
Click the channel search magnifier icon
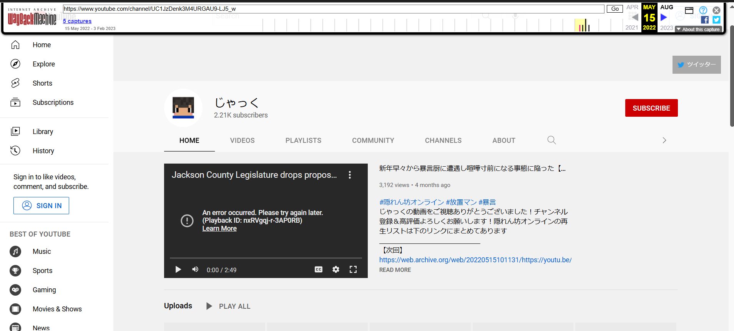click(551, 140)
